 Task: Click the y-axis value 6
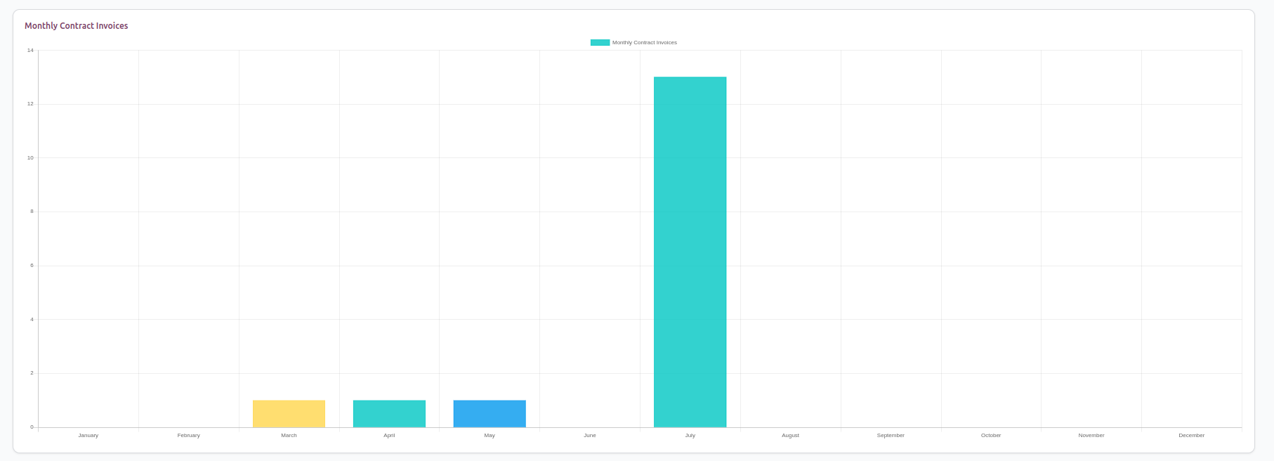click(x=32, y=266)
